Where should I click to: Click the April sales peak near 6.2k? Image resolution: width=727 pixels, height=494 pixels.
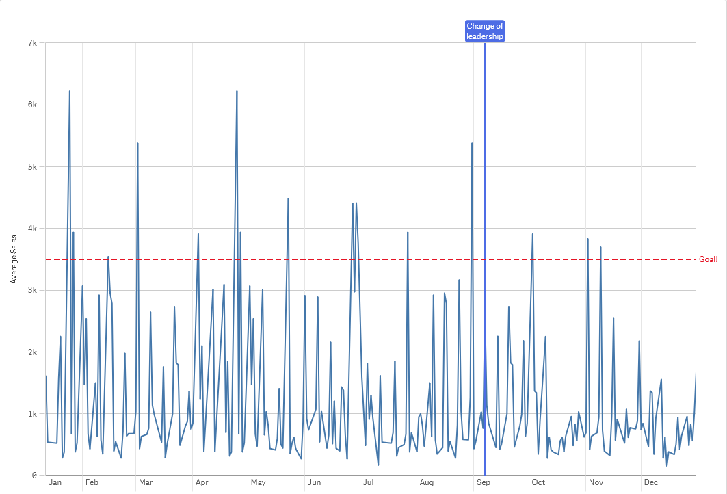237,90
